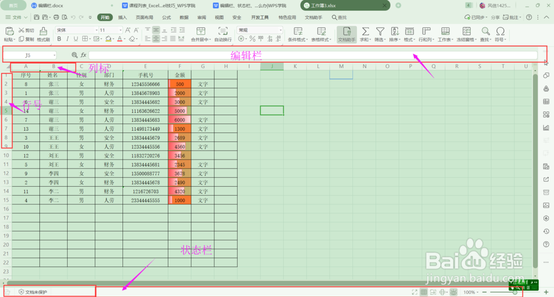Click cell containing 13845678903
This screenshot has height=297, width=554.
click(145, 93)
